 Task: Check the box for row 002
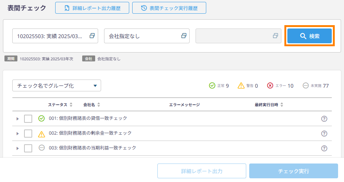(28, 133)
